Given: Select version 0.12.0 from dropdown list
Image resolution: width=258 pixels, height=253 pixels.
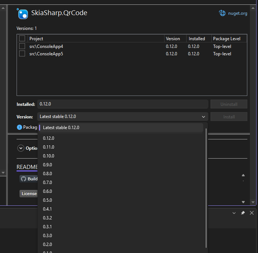Looking at the screenshot, I should (x=121, y=138).
